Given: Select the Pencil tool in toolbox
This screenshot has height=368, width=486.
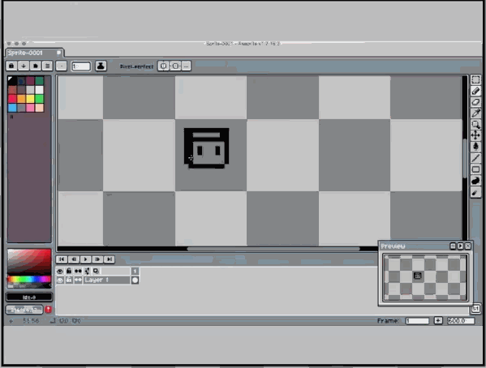Looking at the screenshot, I should (475, 91).
